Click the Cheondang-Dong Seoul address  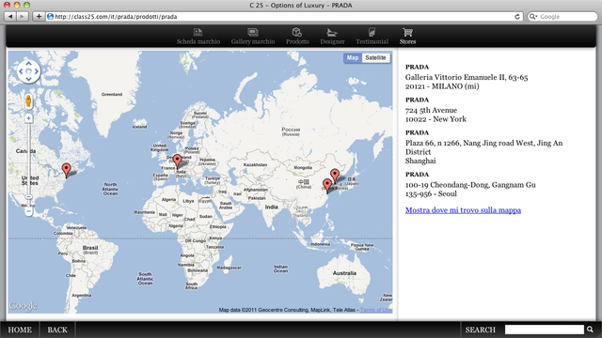[x=470, y=189]
